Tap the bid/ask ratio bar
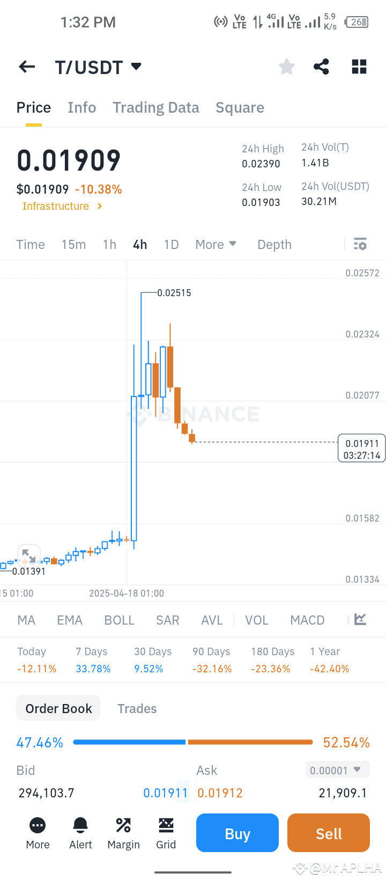 click(x=193, y=742)
